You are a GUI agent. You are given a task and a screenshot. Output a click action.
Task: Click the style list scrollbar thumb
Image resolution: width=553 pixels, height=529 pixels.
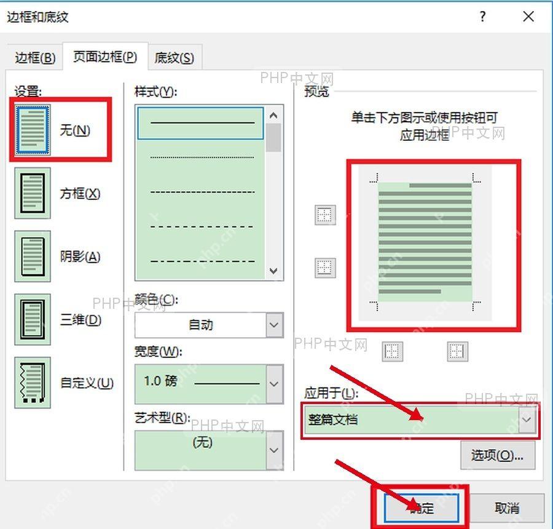[273, 138]
